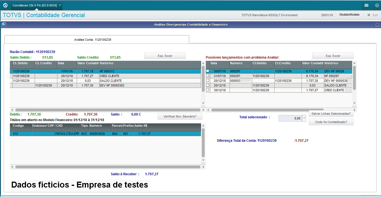Select the Conciliacao Ctb X Fin tab

tap(34, 5)
